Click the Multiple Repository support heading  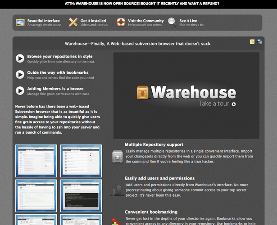pos(154,144)
